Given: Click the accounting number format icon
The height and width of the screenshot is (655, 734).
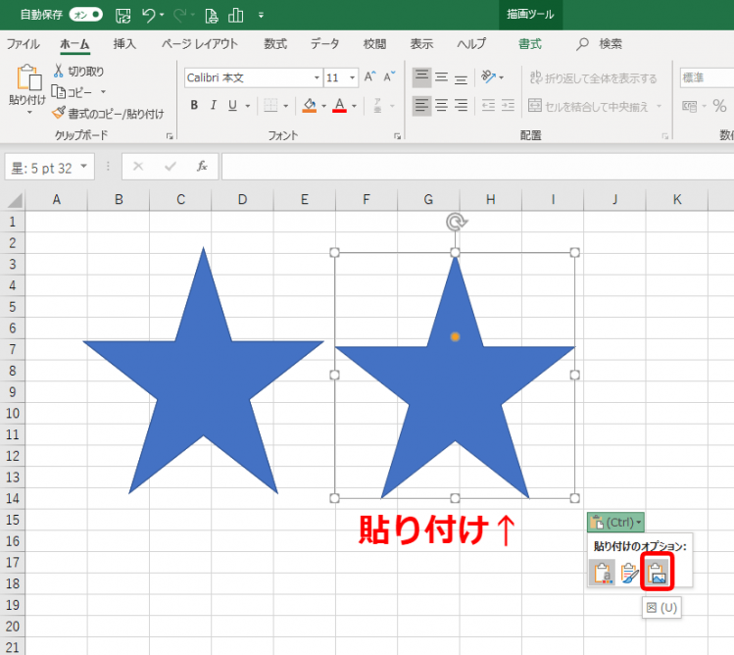Looking at the screenshot, I should click(x=690, y=106).
